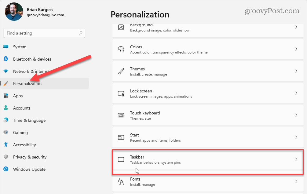Click the Background picture icon
Image resolution: width=307 pixels, height=194 pixels.
tap(121, 27)
